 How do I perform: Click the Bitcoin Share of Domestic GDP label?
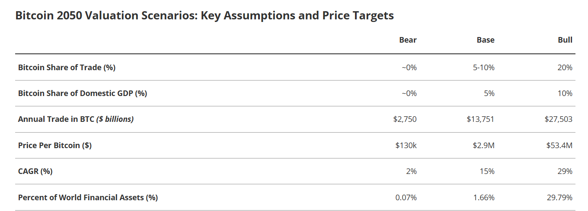point(83,93)
